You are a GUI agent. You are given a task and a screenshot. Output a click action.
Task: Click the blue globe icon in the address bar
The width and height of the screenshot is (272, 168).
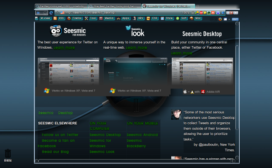[x=223, y=13]
